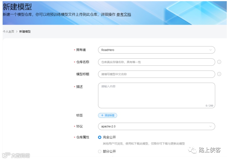Image resolution: width=228 pixels, height=160 pixels.
Task: Add a tag with 添加标签 button
Action: 108,115
